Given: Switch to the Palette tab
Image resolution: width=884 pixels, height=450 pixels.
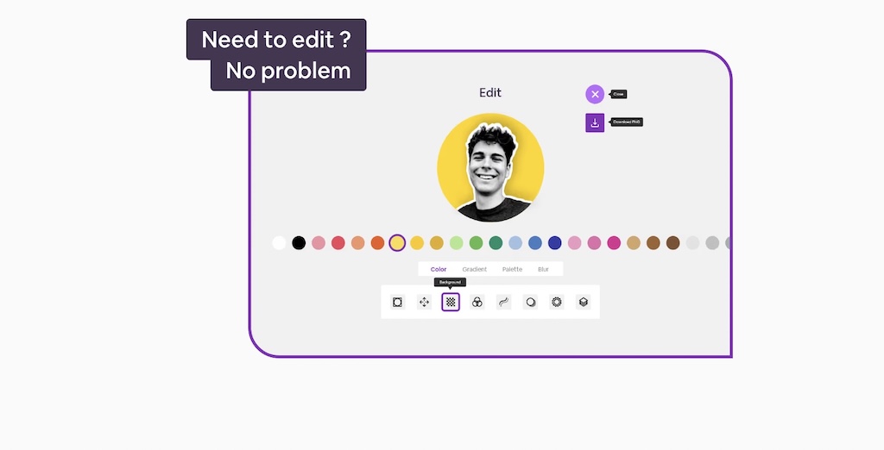Looking at the screenshot, I should 512,269.
